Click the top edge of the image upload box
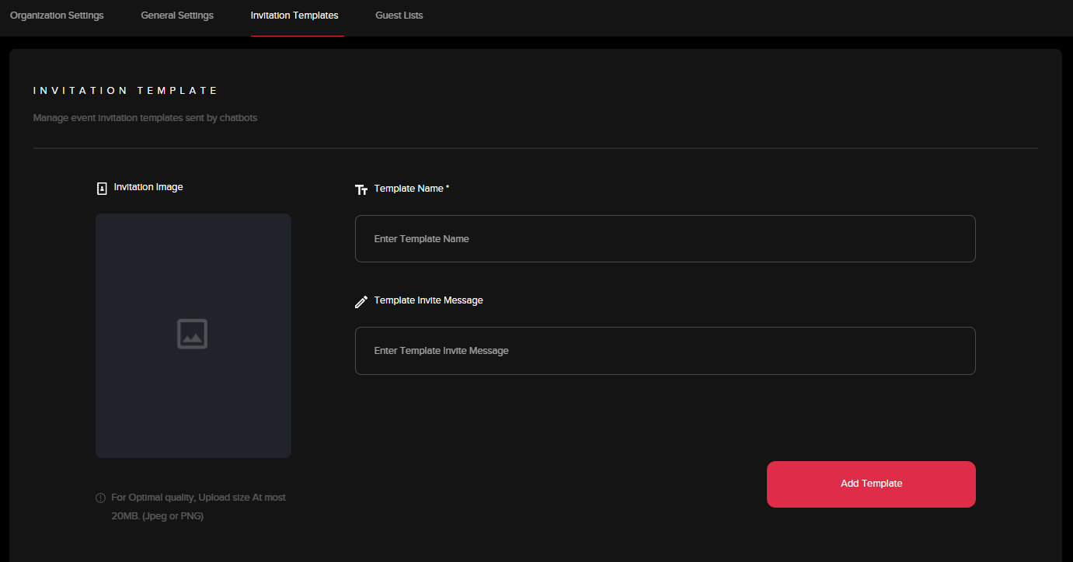Screen dimensions: 1073x562 click(193, 216)
